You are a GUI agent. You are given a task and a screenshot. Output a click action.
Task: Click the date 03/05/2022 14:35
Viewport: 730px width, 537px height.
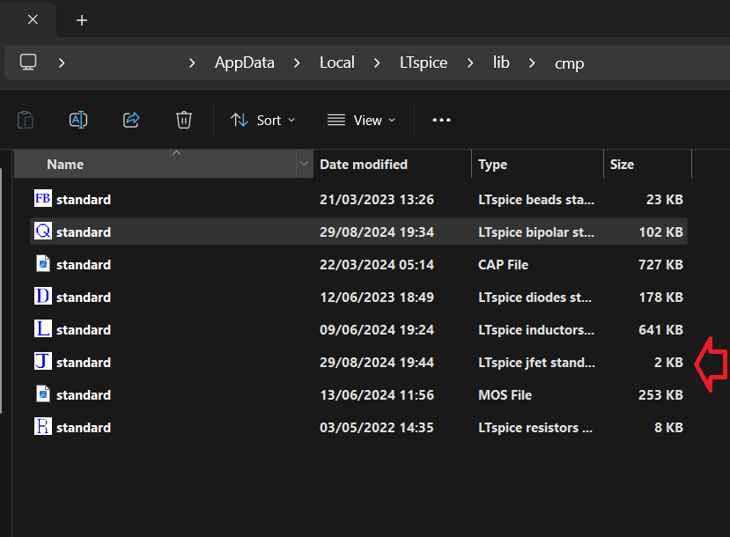pos(377,428)
